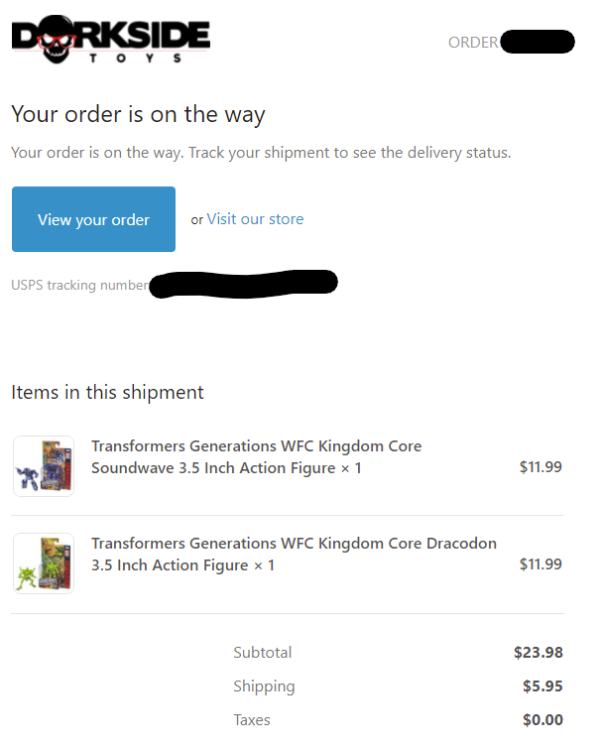The image size is (599, 748).
Task: Click the redacted USPS tracking number
Action: (x=243, y=284)
